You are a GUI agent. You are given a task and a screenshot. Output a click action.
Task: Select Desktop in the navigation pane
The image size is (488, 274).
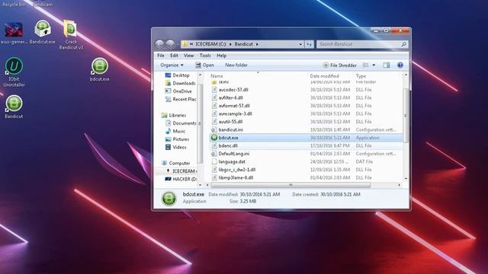[177, 75]
